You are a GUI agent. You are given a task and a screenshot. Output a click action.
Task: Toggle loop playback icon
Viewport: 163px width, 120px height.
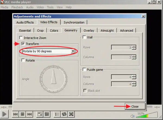pos(64,114)
